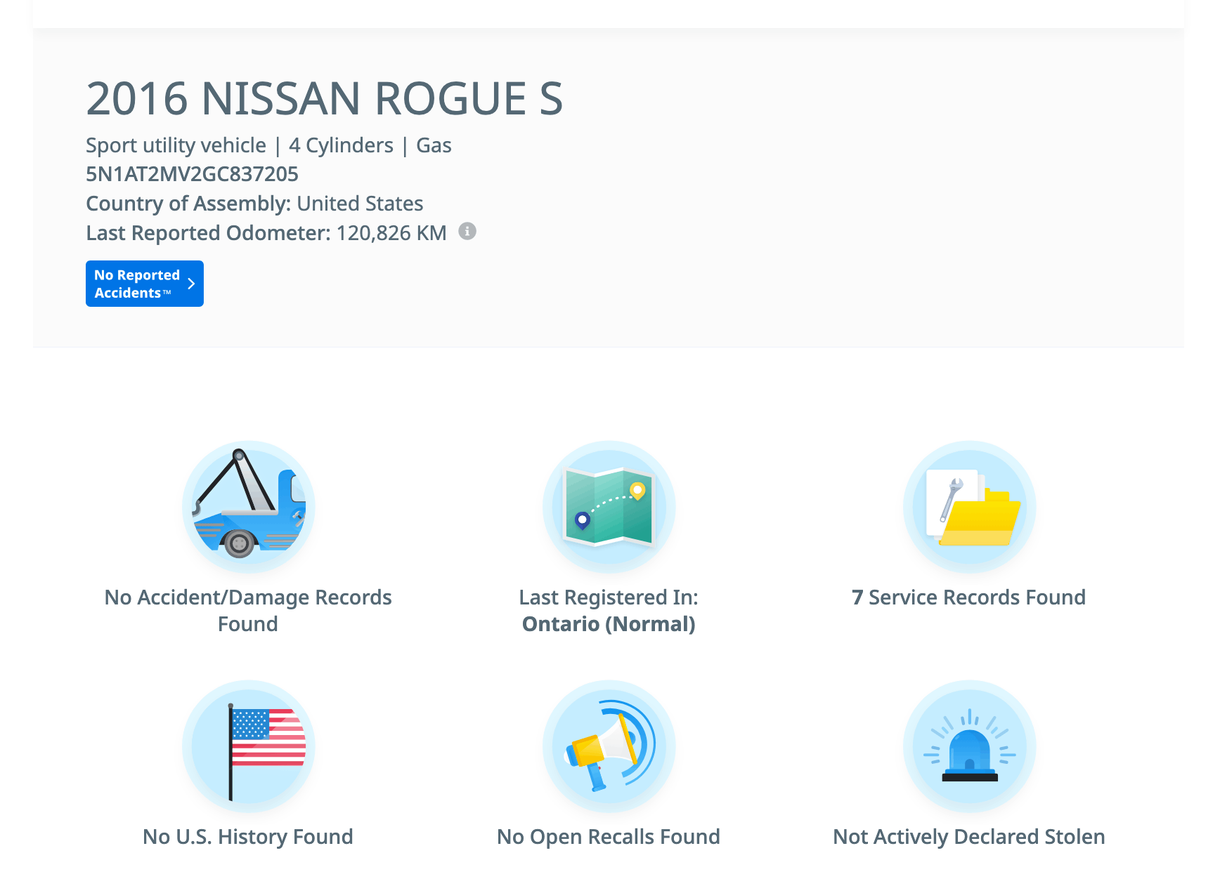The image size is (1220, 886).
Task: Select Last Registered In Ontario label
Action: [x=609, y=610]
